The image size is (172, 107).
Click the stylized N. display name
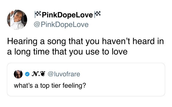coord(36,74)
